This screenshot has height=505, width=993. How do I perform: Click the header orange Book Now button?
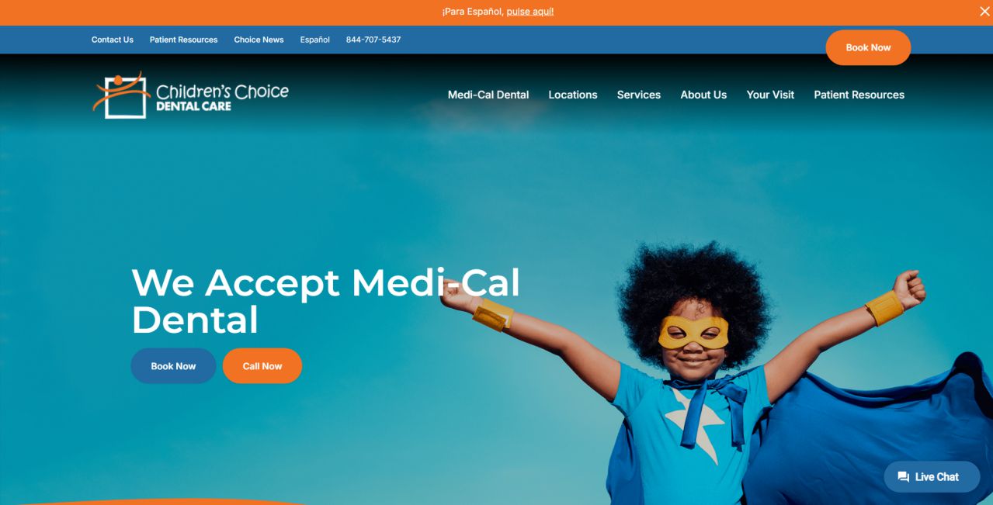pyautogui.click(x=868, y=47)
